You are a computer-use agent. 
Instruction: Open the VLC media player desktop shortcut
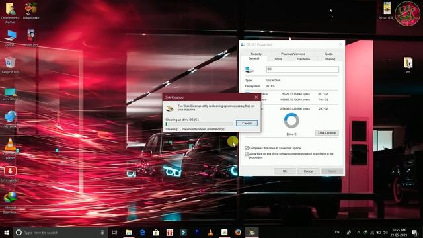pyautogui.click(x=10, y=148)
